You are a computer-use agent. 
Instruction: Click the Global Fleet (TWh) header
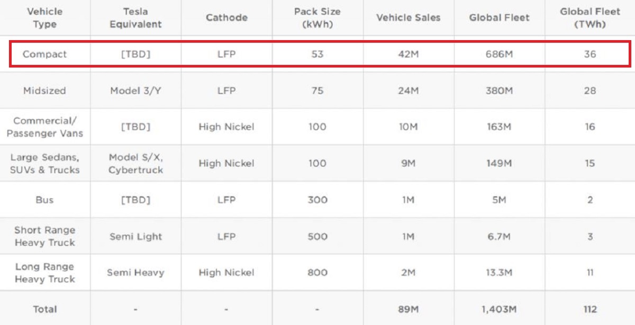tap(589, 17)
